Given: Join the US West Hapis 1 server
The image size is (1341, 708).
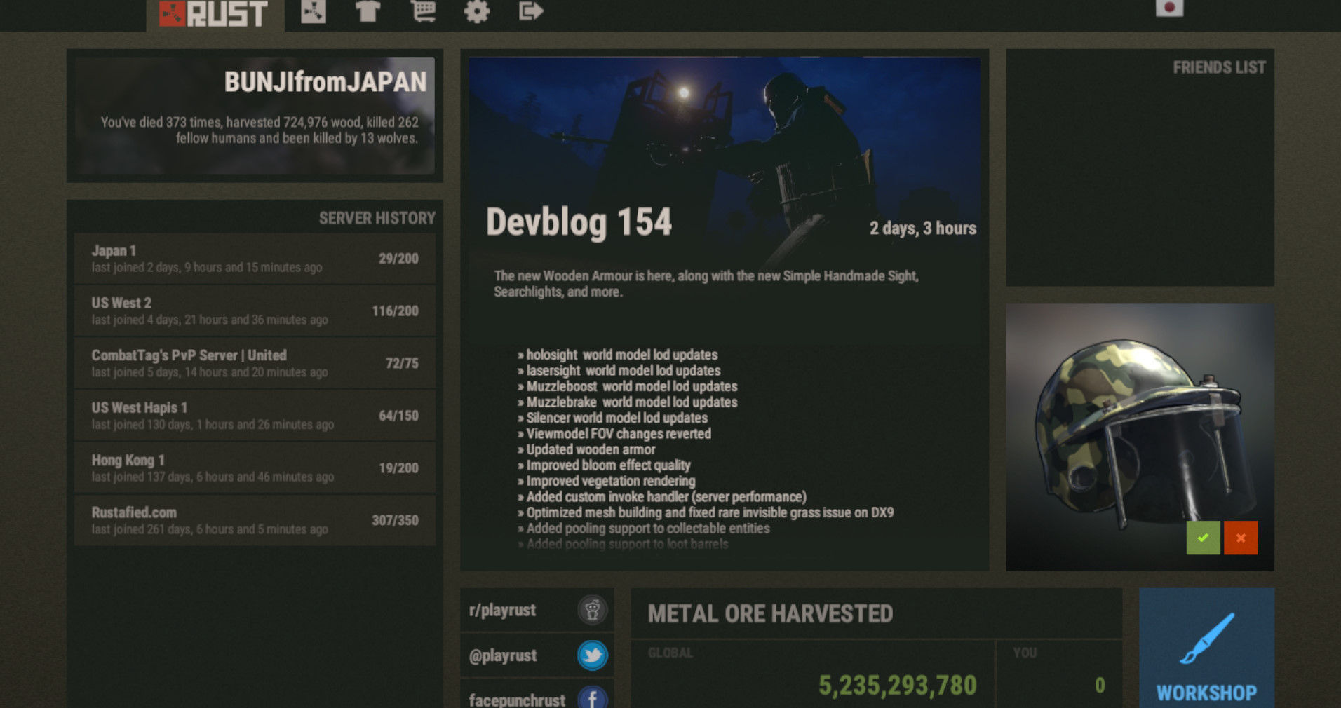Looking at the screenshot, I should pos(255,416).
